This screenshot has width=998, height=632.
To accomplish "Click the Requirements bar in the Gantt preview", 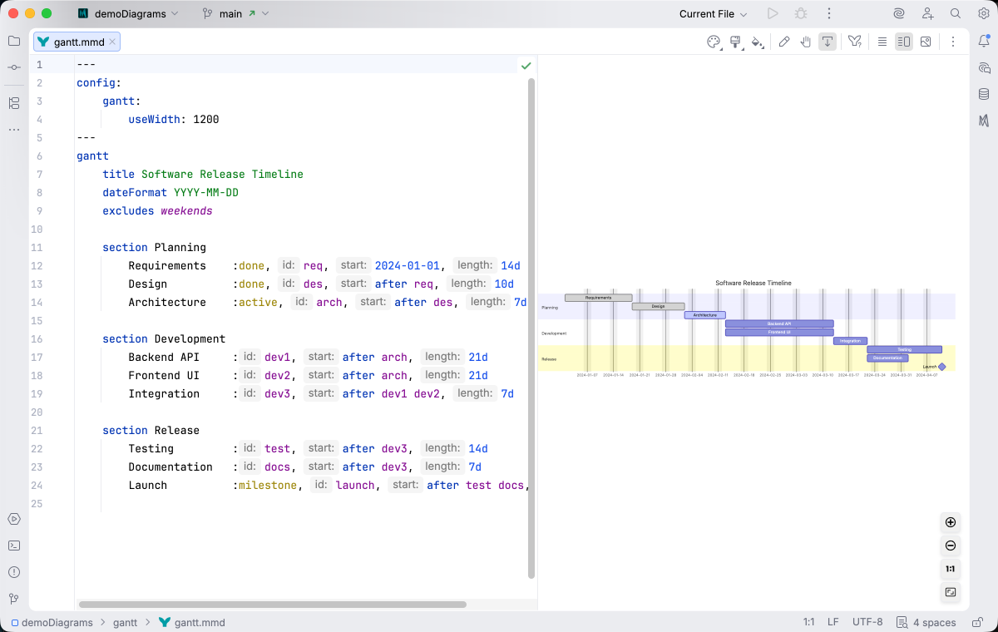I will 598,298.
